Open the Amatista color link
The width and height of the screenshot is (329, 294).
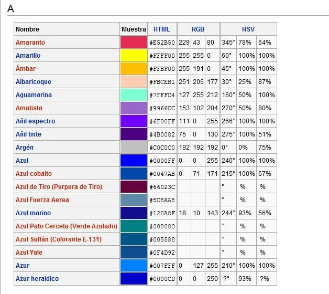pos(29,108)
